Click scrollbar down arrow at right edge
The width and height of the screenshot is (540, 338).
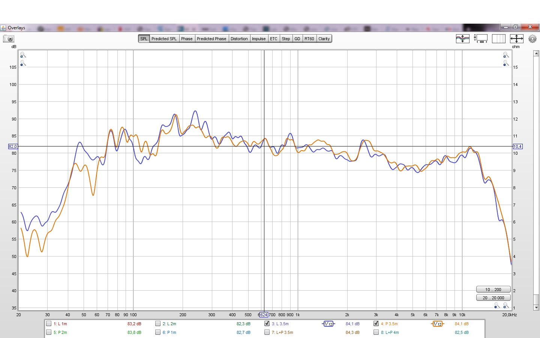[x=536, y=307]
